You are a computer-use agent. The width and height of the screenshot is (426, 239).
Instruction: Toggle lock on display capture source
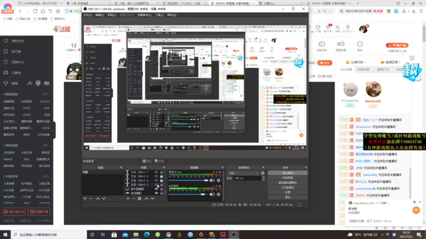[x=161, y=189]
